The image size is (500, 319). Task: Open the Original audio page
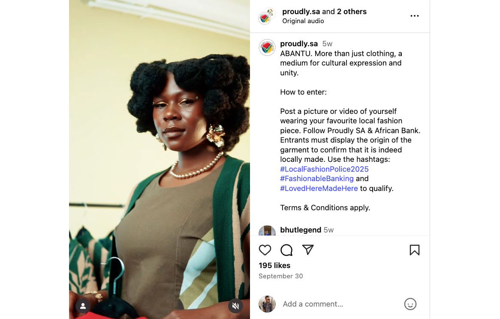click(303, 21)
